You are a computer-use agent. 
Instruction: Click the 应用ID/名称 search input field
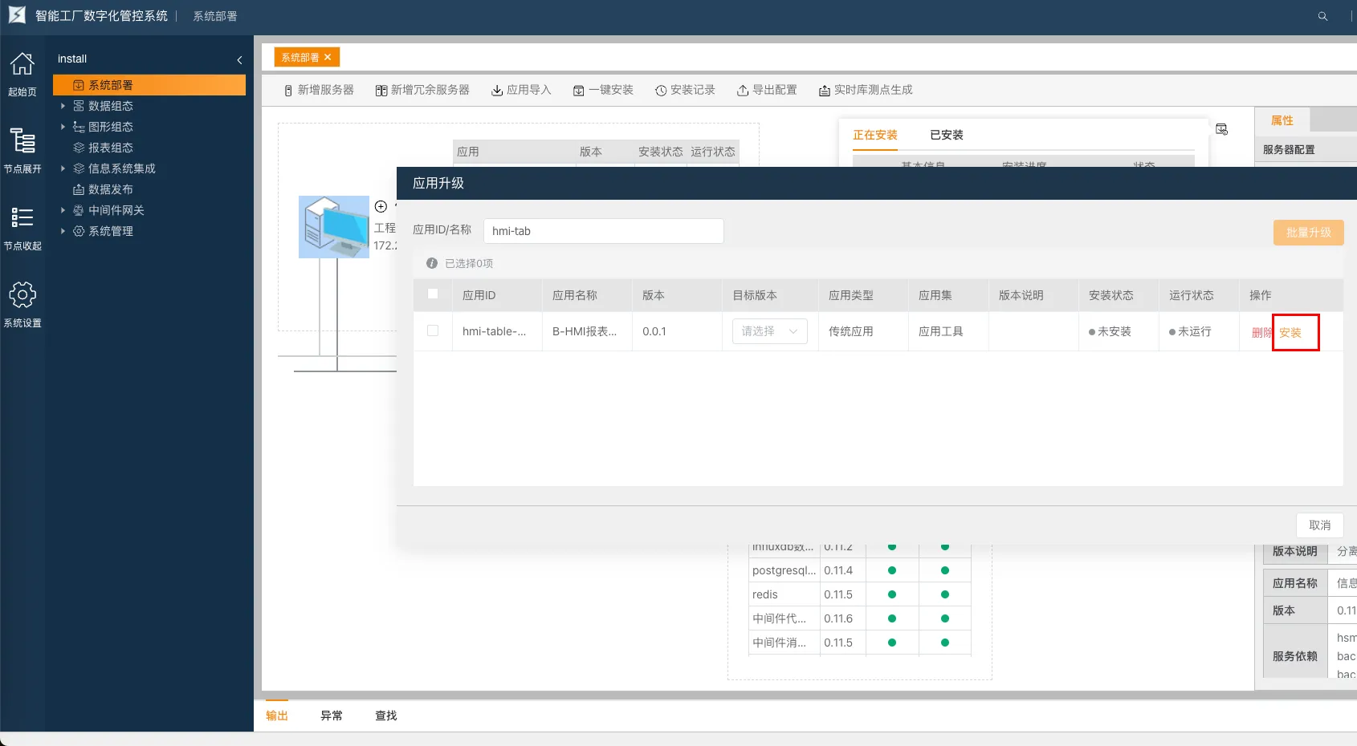pos(603,231)
